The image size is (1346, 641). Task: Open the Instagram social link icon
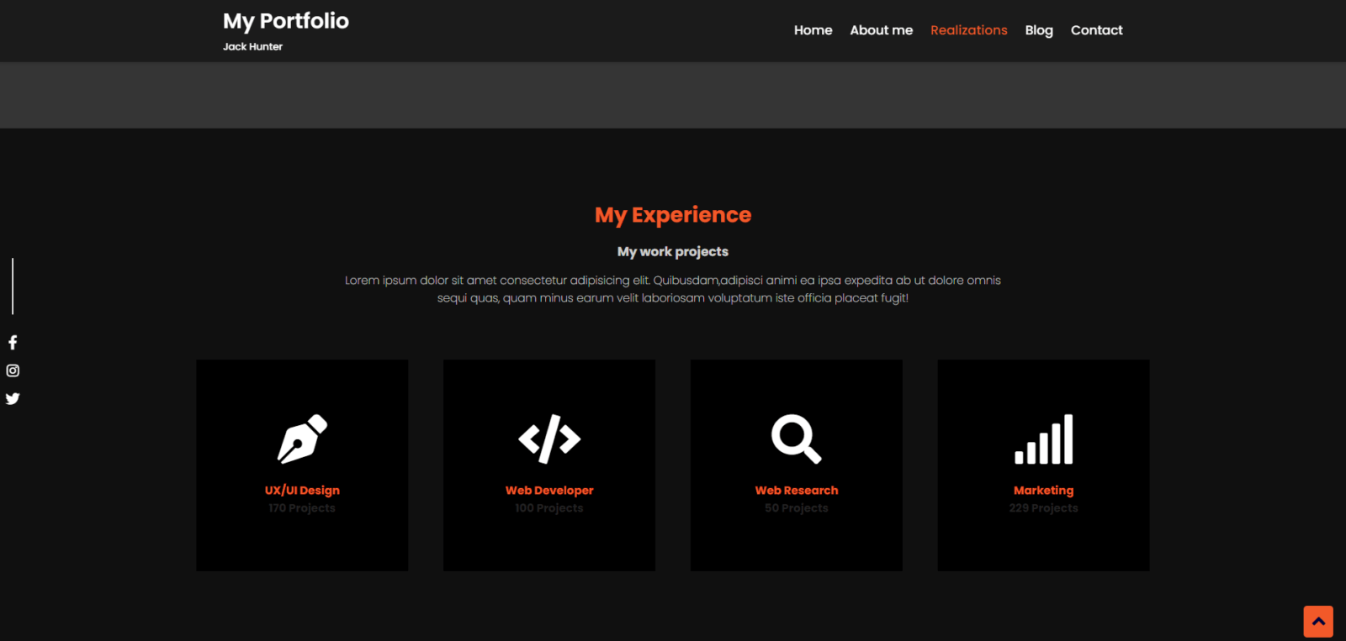pyautogui.click(x=13, y=370)
